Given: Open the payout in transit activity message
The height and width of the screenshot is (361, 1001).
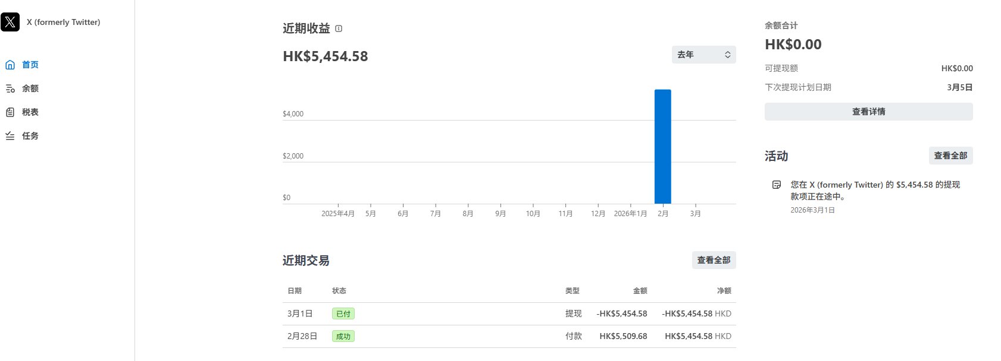Looking at the screenshot, I should pyautogui.click(x=875, y=190).
